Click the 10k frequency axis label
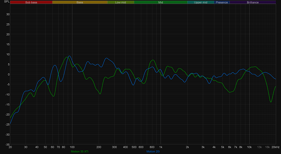281x154 pixels. click(249, 147)
